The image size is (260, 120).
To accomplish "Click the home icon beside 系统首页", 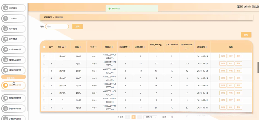I will (6, 8).
